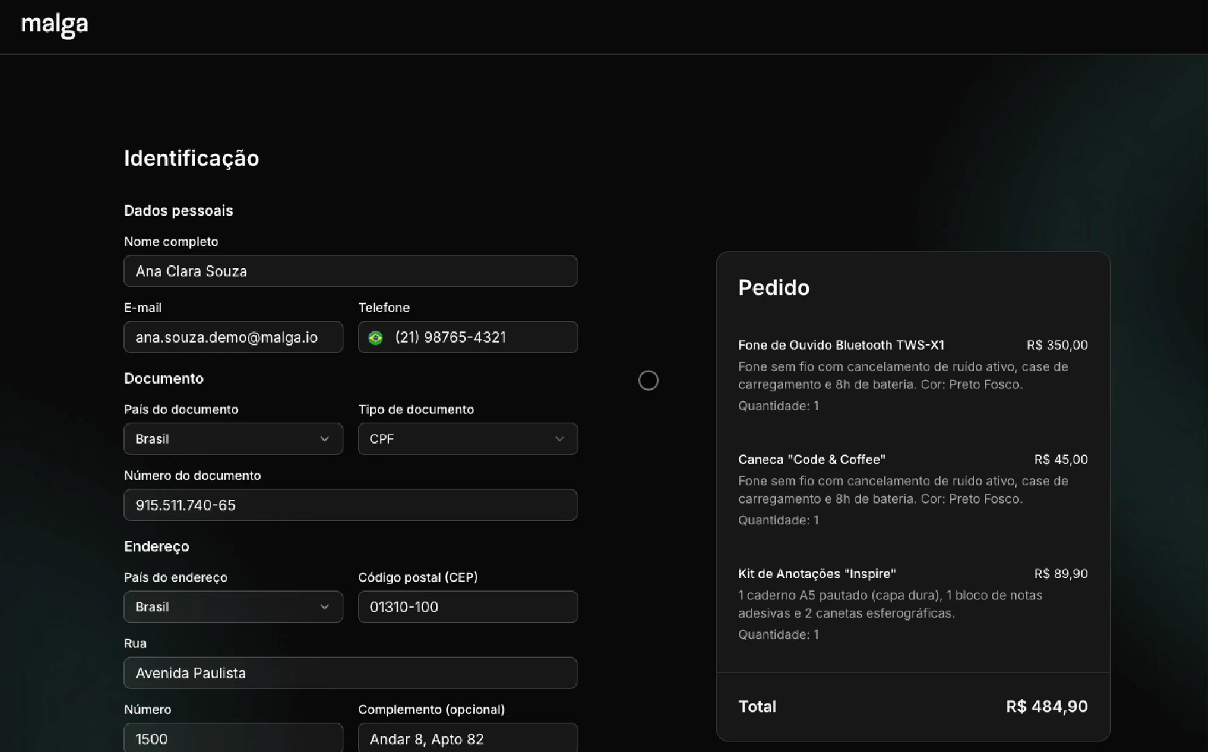The height and width of the screenshot is (752, 1208).
Task: Click the Código postal (CEP) field
Action: point(467,606)
